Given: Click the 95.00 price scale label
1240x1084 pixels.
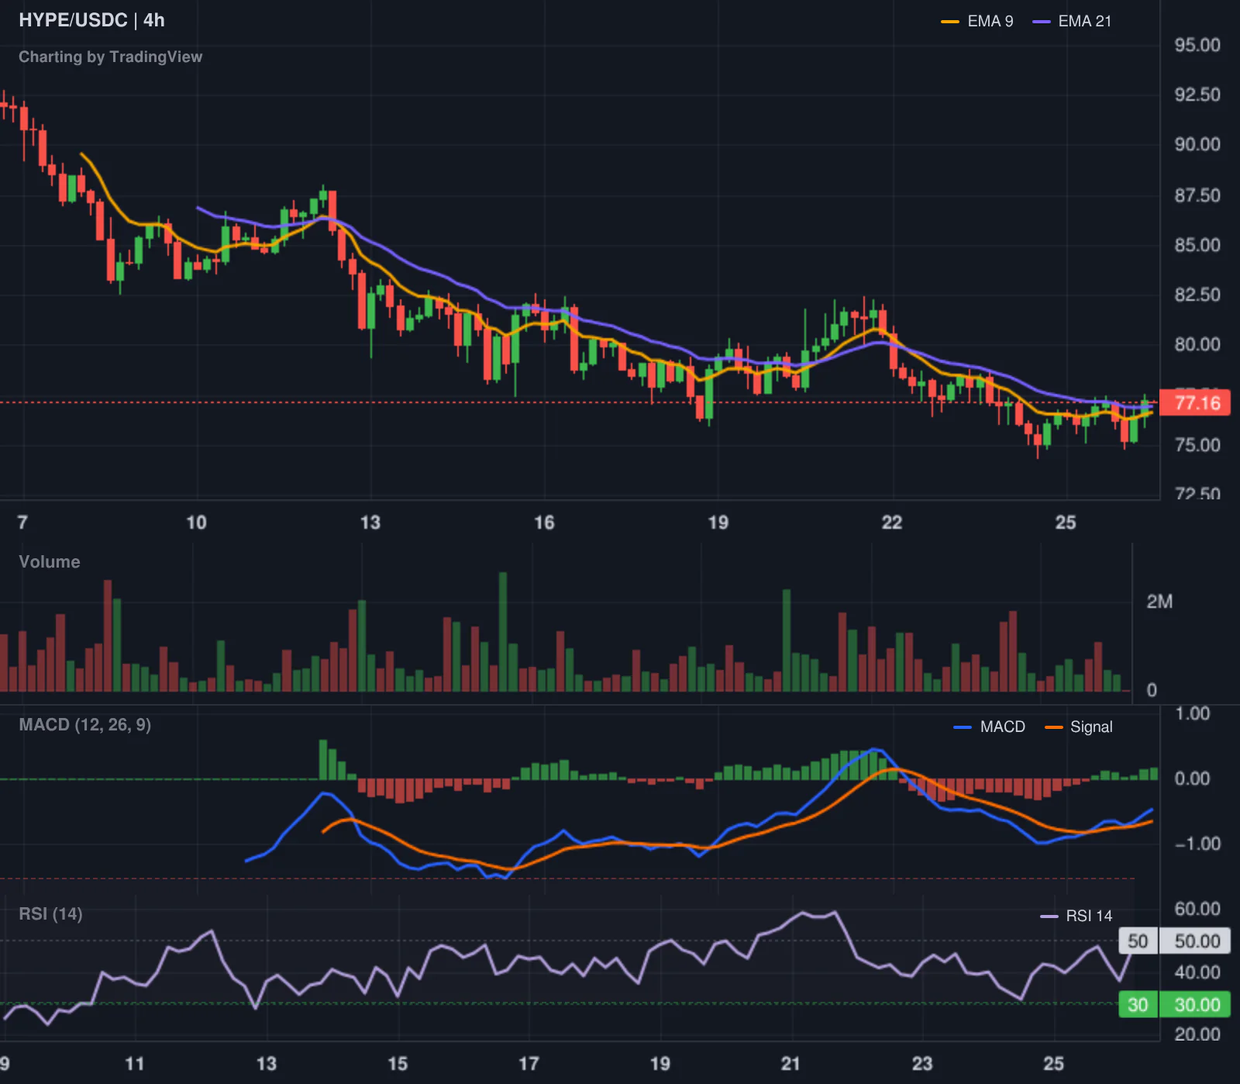Looking at the screenshot, I should (x=1197, y=45).
